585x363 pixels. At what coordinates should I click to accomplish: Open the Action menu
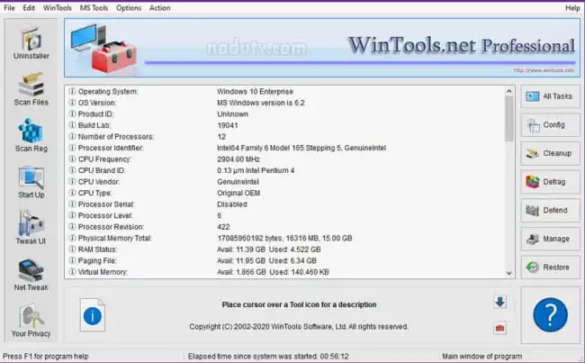pyautogui.click(x=159, y=8)
